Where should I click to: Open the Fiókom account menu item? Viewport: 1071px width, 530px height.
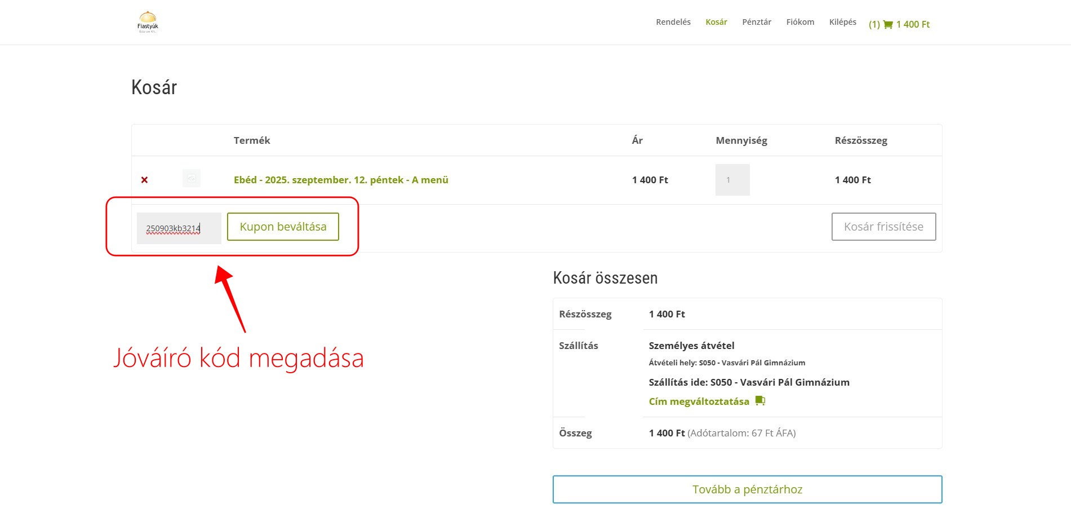[x=800, y=22]
